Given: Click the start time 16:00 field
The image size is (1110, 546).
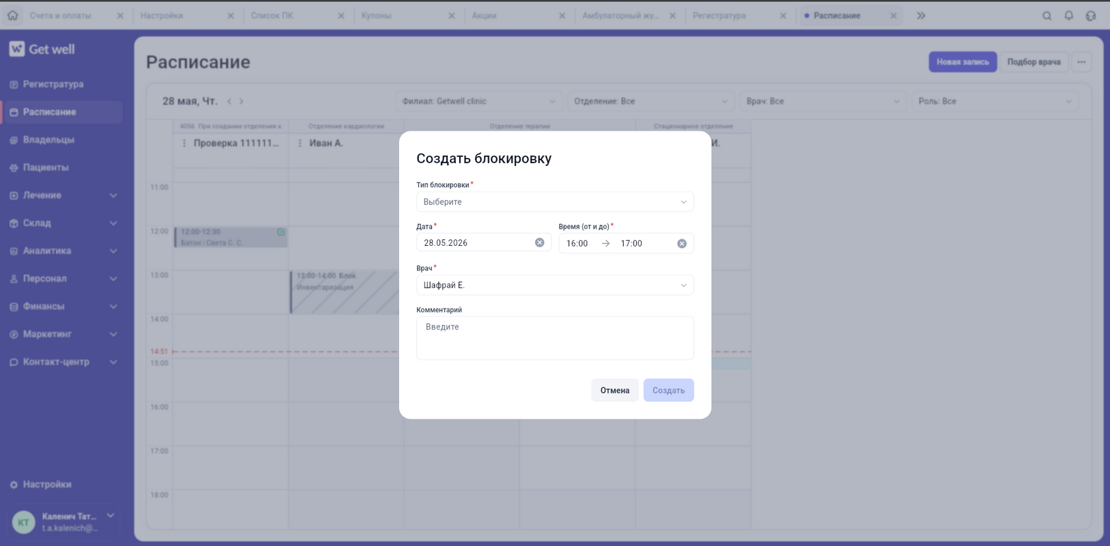Looking at the screenshot, I should click(577, 243).
